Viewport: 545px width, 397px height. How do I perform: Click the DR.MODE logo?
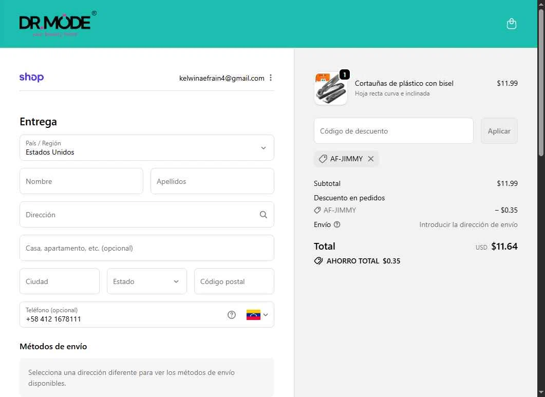click(58, 24)
